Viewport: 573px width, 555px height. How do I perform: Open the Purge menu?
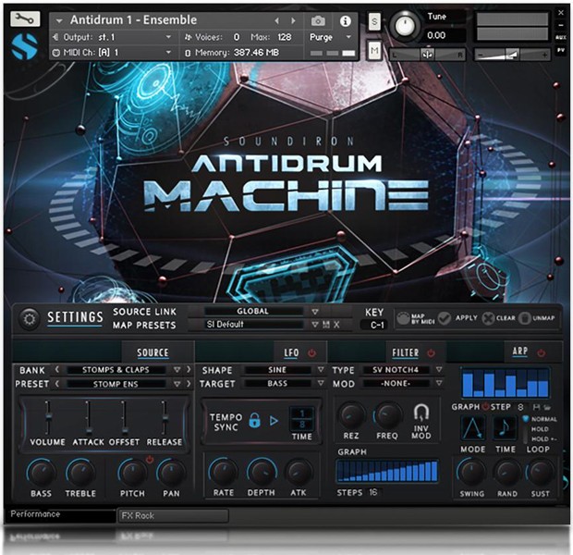[x=330, y=37]
